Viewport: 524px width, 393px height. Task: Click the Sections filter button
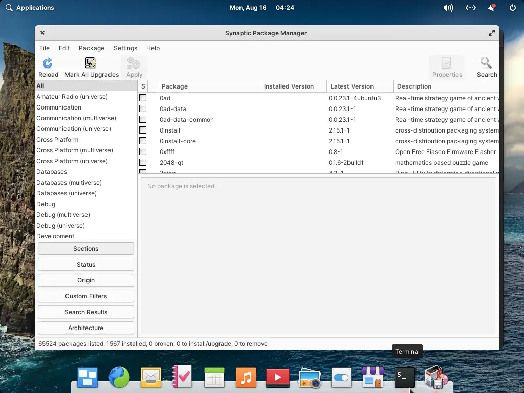86,249
